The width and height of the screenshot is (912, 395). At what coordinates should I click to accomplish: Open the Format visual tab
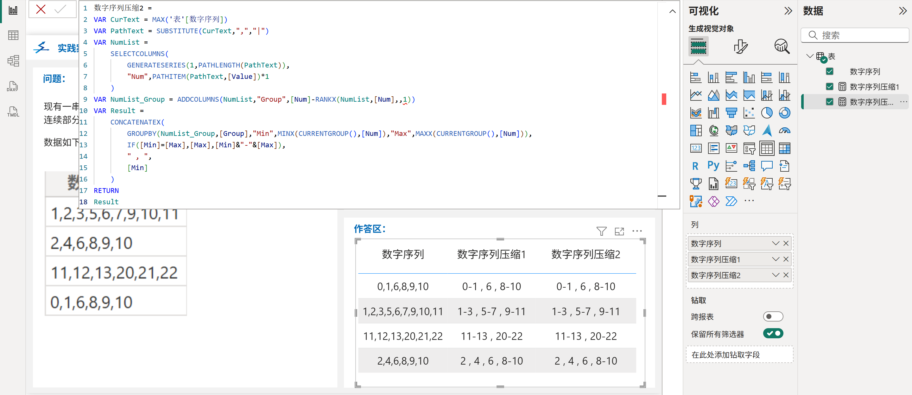740,47
